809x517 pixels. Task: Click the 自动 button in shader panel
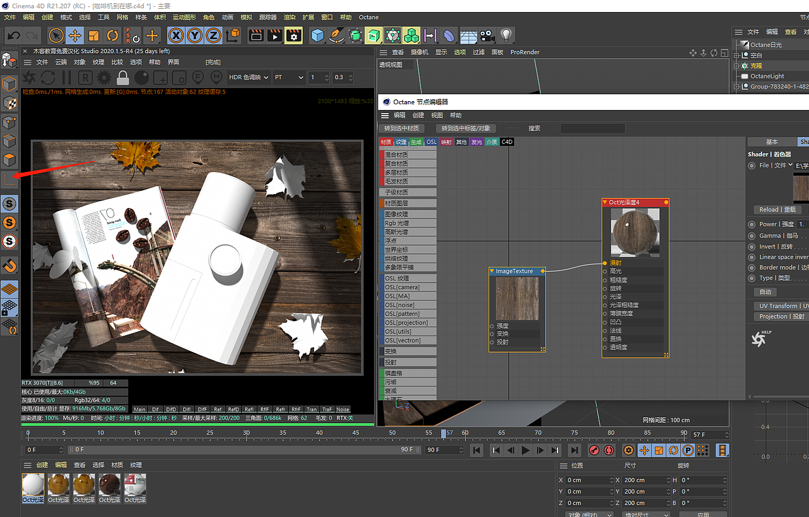click(x=765, y=292)
